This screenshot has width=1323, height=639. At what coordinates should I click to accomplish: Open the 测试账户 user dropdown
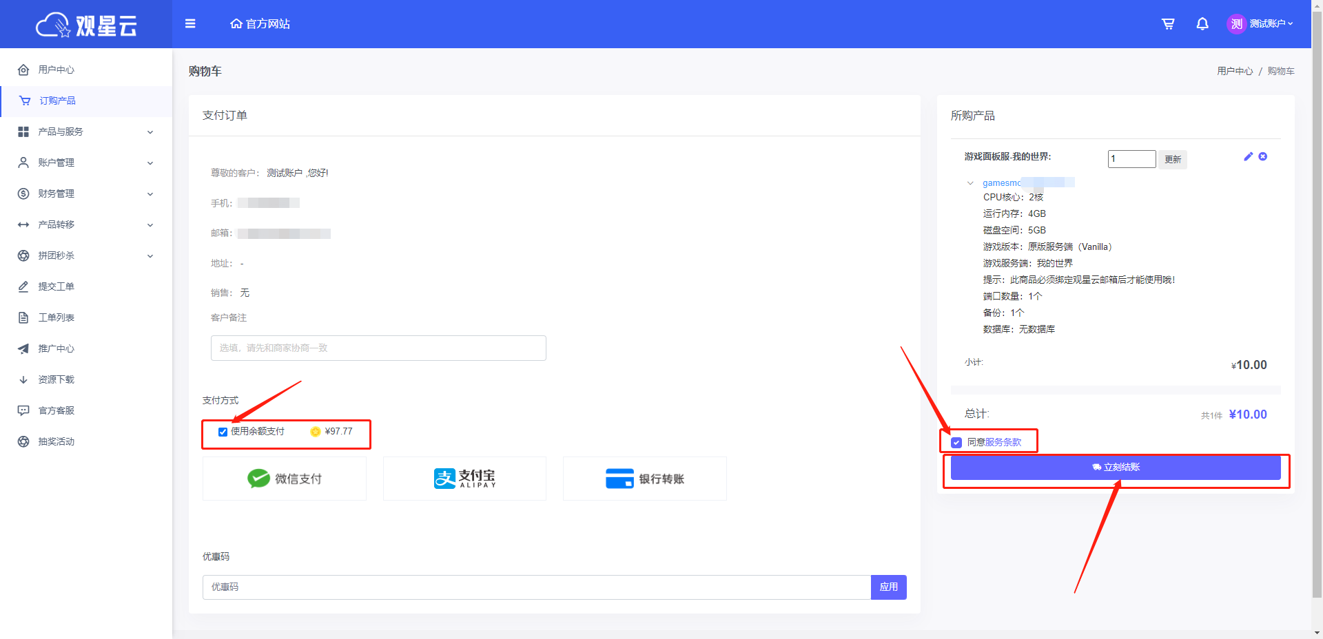[x=1260, y=24]
